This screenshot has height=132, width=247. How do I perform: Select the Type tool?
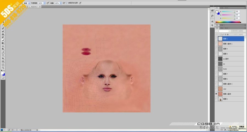(3, 55)
